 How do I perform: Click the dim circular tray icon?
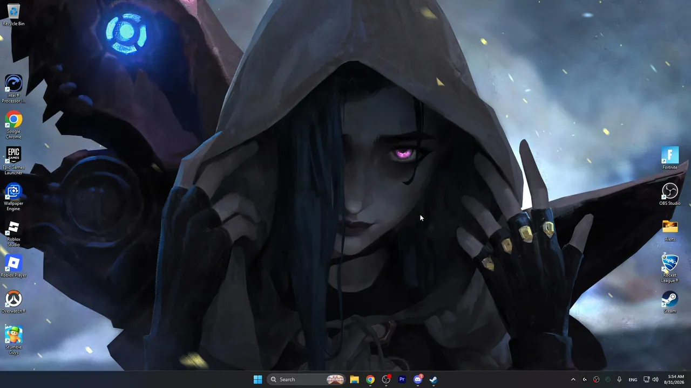608,379
